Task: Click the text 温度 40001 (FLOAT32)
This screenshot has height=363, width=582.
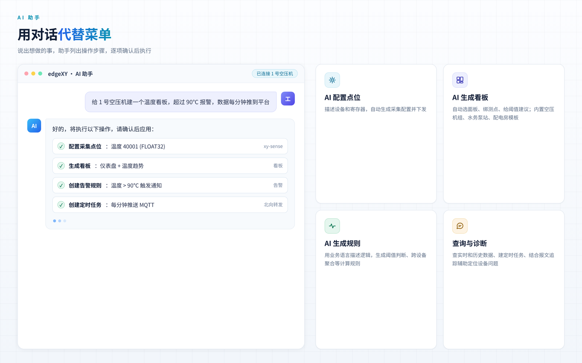Action: point(138,147)
